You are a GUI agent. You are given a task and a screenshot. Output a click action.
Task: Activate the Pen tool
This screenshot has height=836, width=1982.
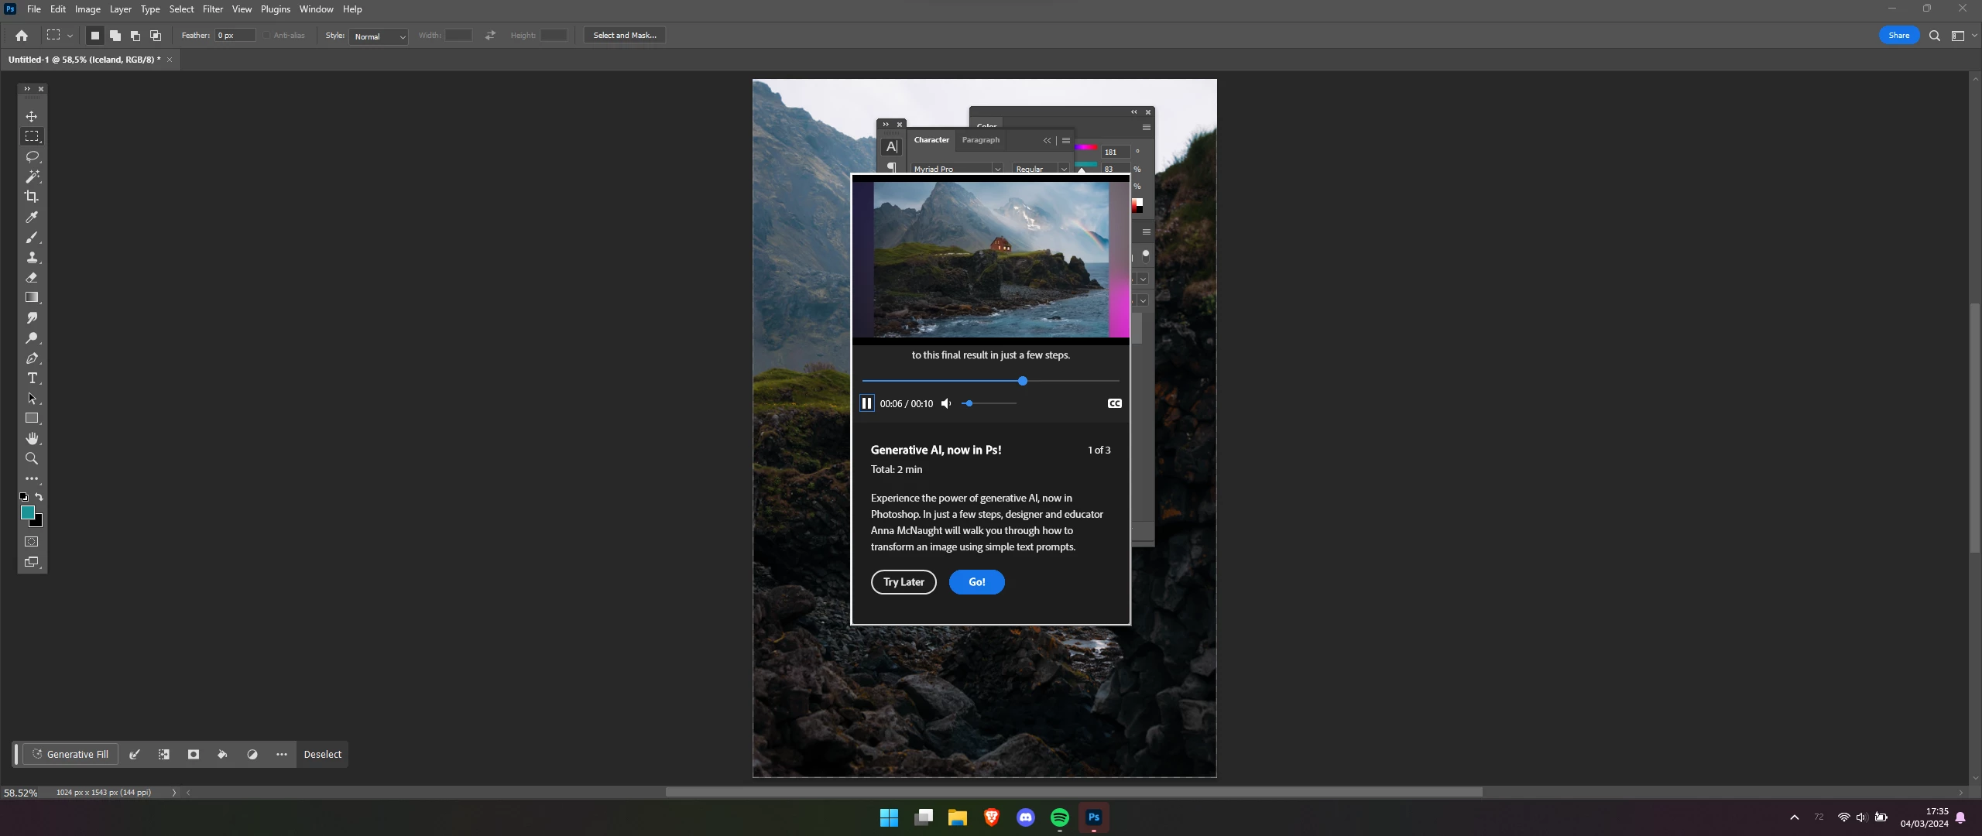click(32, 358)
